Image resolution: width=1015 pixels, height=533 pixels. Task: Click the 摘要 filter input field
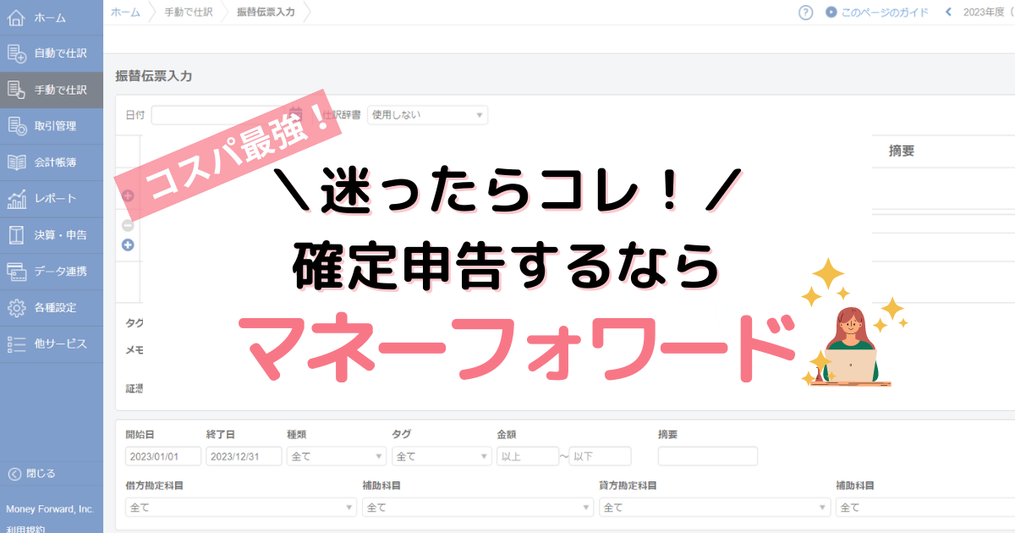(x=708, y=456)
